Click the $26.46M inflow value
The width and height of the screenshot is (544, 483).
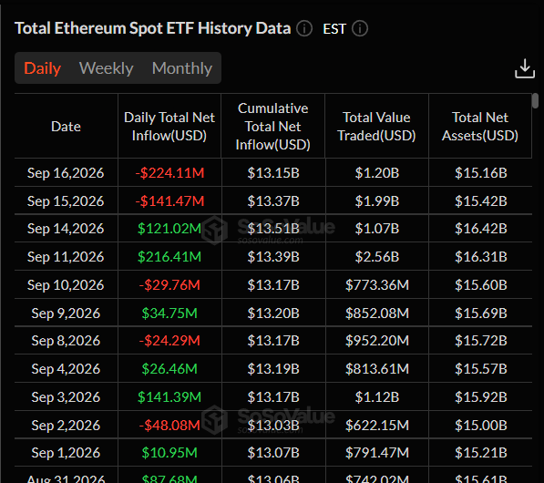169,368
